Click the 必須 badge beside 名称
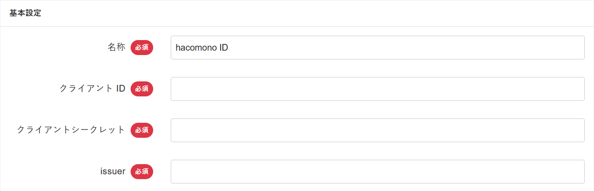The width and height of the screenshot is (594, 191). [142, 48]
